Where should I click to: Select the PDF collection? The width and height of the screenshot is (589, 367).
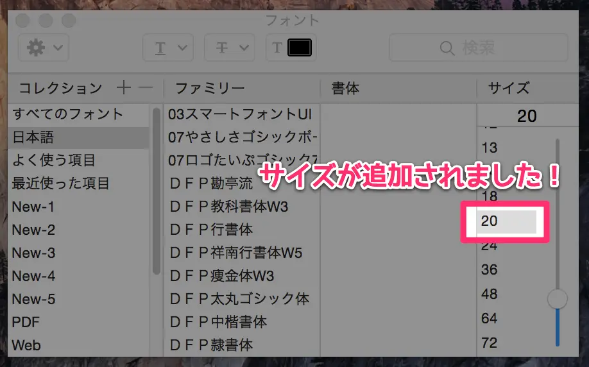(26, 322)
